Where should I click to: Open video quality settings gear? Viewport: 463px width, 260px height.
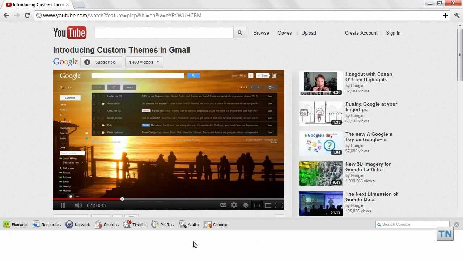[x=234, y=205]
